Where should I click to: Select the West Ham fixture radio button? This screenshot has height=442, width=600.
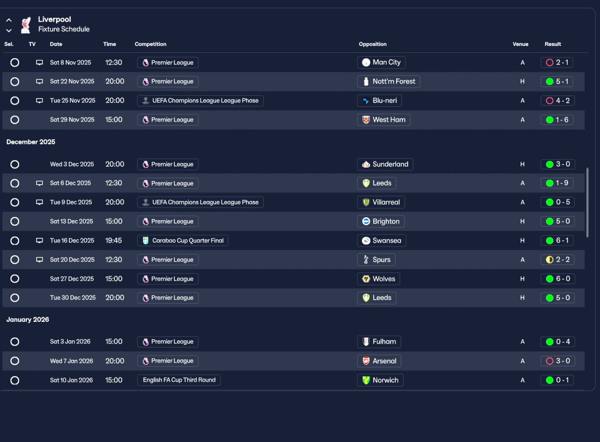15,120
